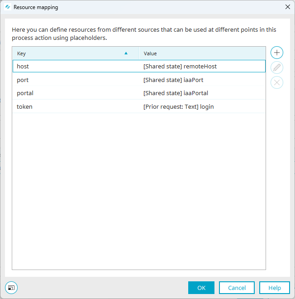Click the window layout icon at bottom left

tap(11, 288)
